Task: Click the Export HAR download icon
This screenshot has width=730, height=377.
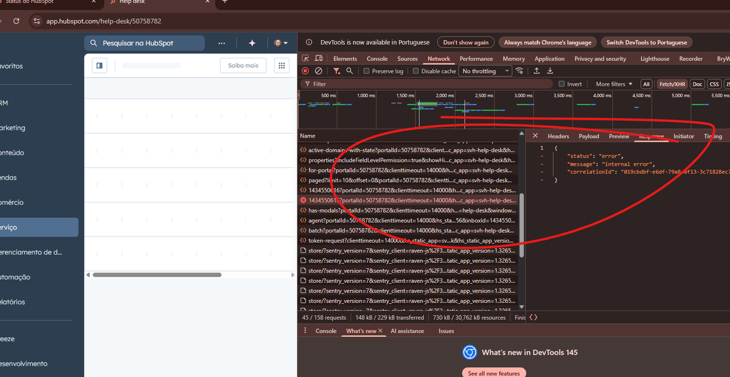Action: coord(550,71)
